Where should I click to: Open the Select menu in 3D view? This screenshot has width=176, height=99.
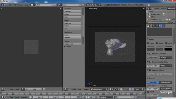(80, 89)
